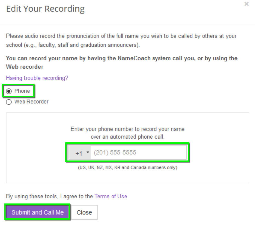Click the "Phone" label text
255x234 pixels.
click(22, 91)
